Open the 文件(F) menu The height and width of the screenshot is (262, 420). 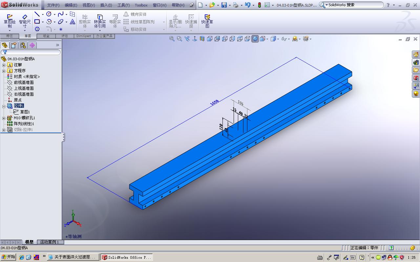[53, 5]
